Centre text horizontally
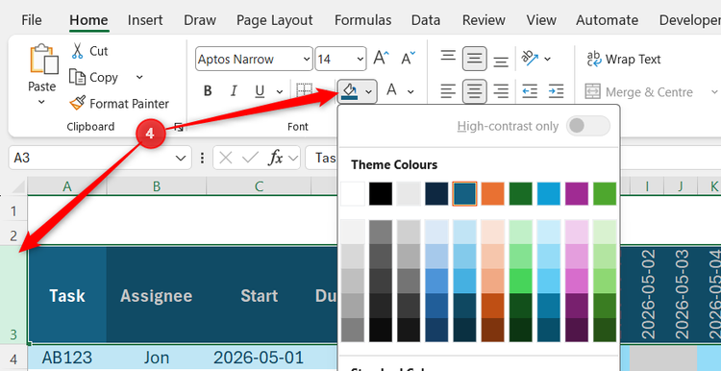Image resolution: width=721 pixels, height=371 pixels. (x=475, y=91)
